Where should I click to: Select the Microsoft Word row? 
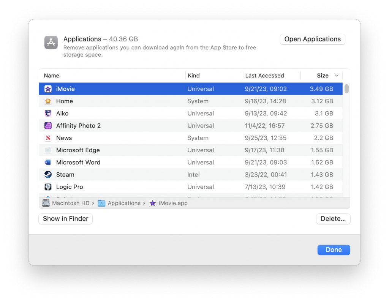tap(152, 162)
